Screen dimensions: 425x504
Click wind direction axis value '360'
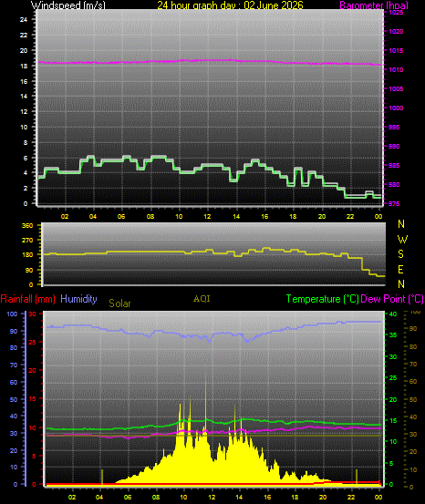27,225
